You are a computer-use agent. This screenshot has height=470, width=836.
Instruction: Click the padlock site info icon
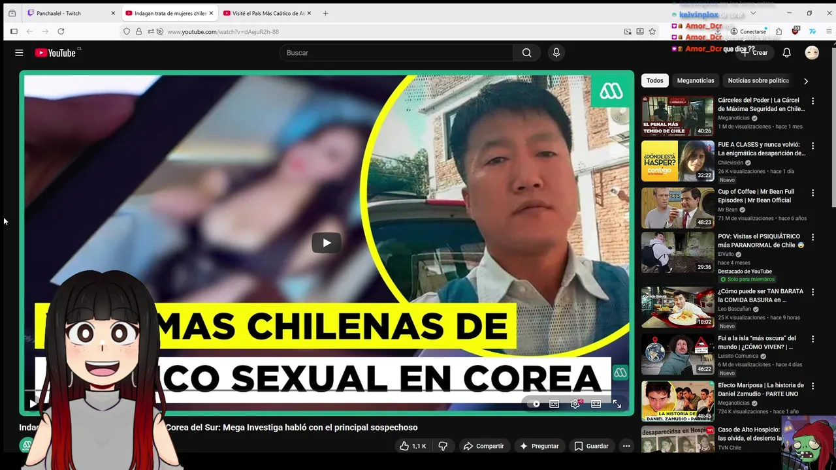click(x=138, y=31)
